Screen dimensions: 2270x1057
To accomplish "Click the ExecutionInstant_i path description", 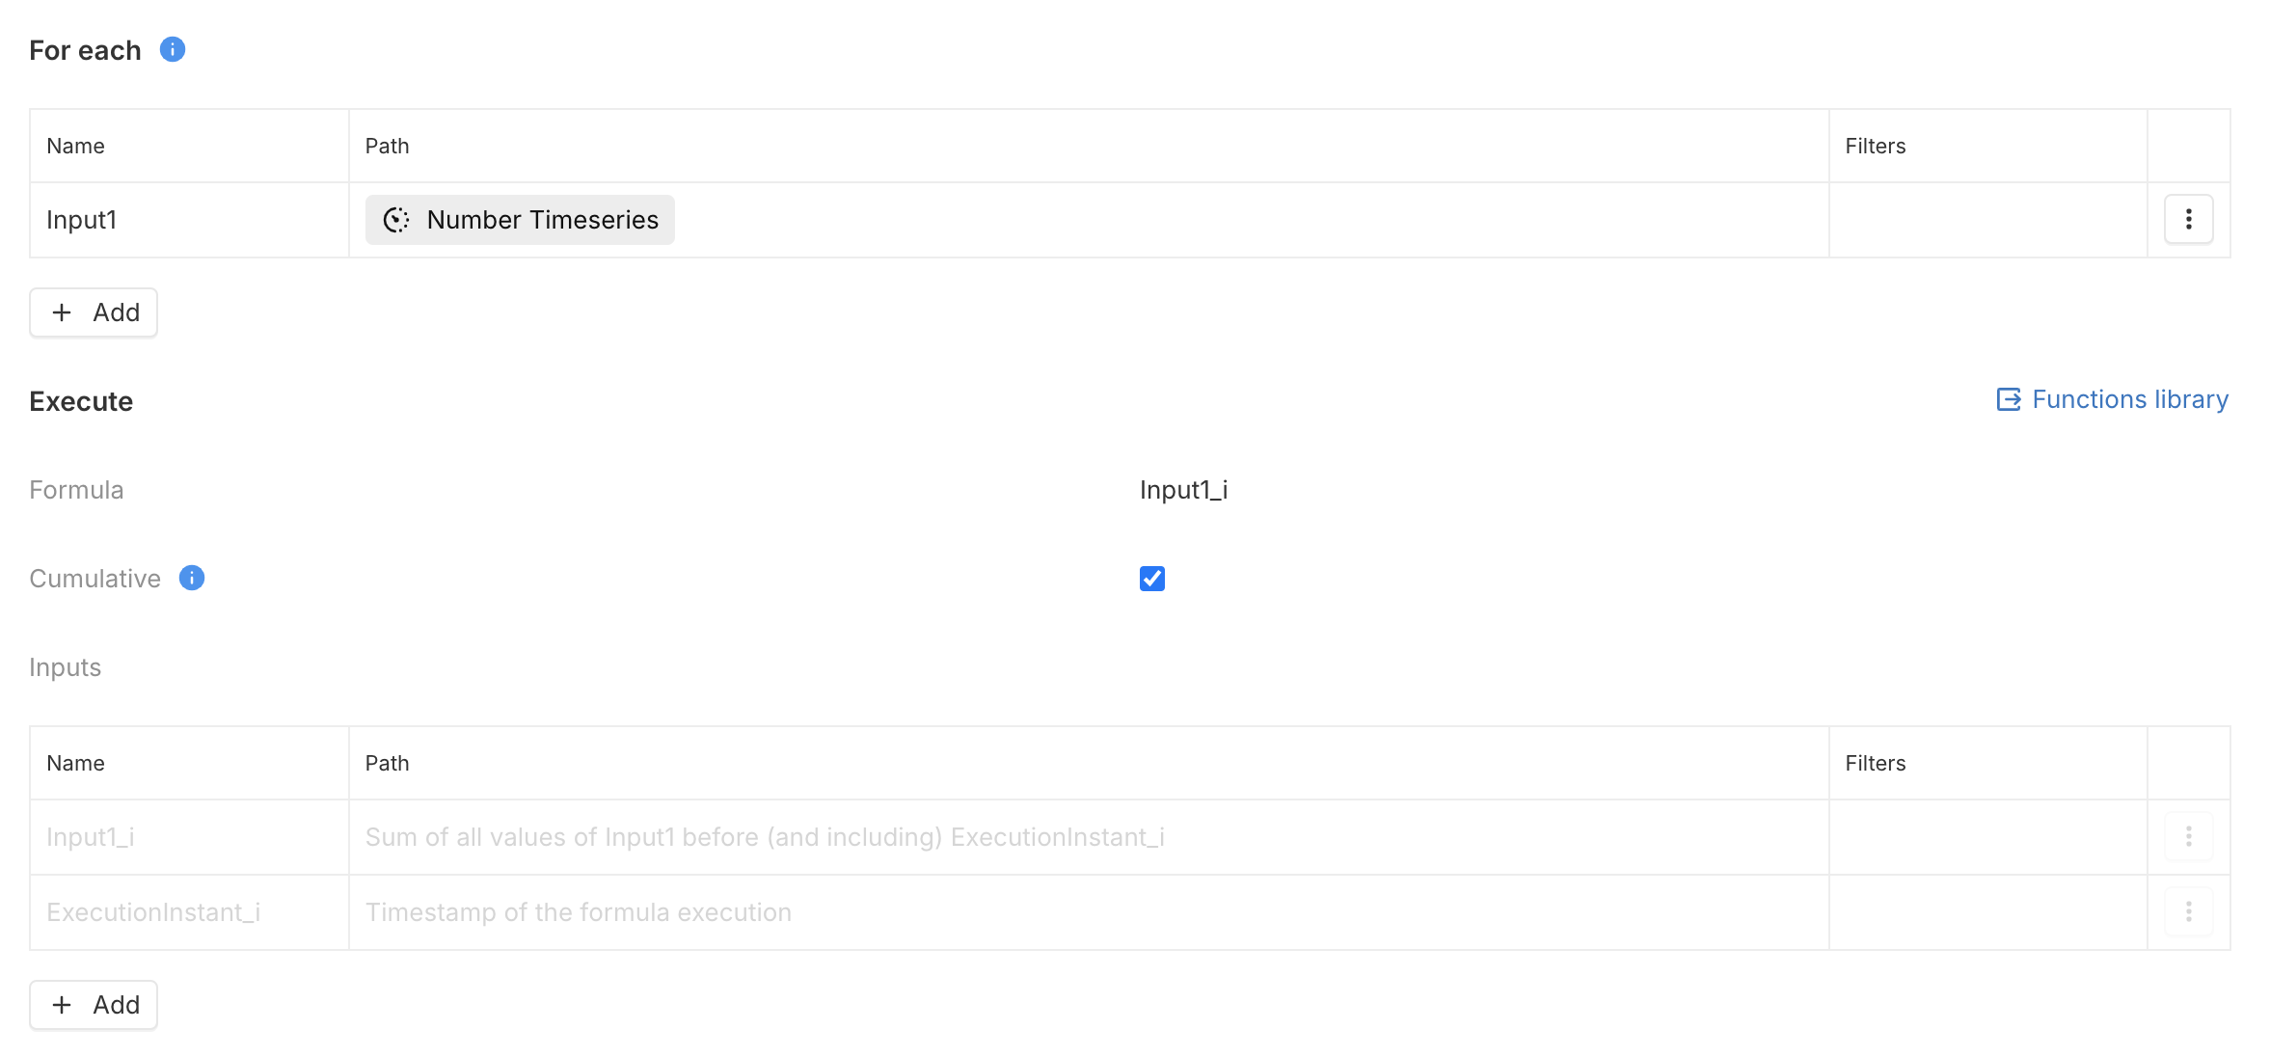I will point(577,911).
